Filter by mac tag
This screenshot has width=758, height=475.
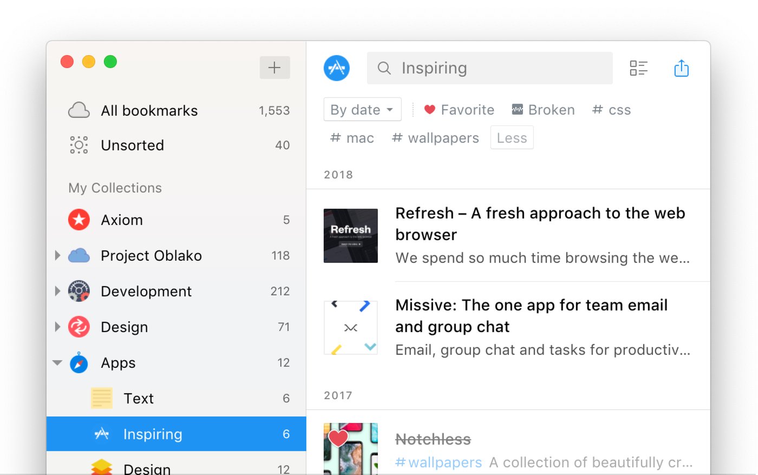pos(352,138)
